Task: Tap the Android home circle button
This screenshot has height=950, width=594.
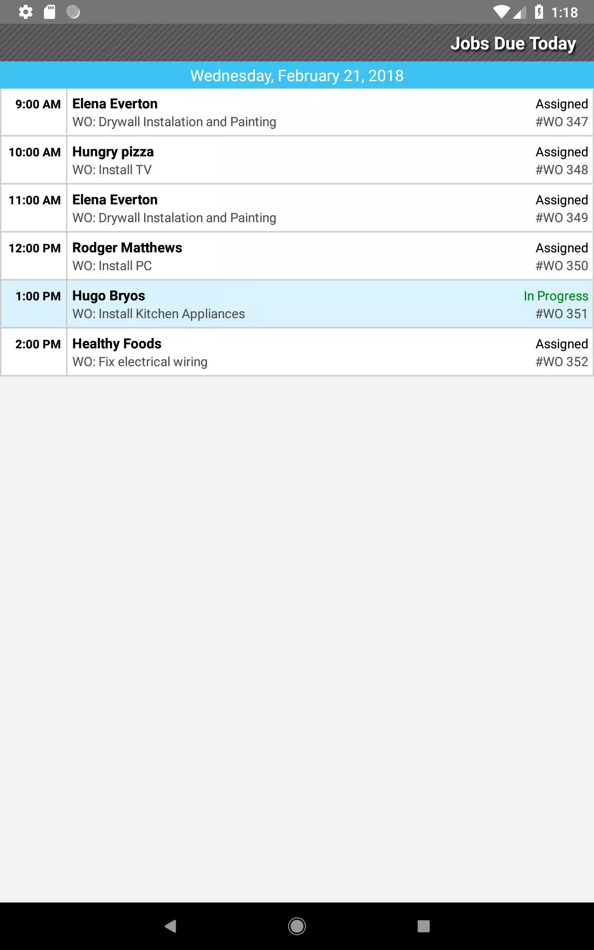Action: (297, 926)
